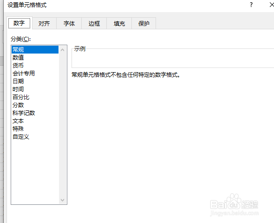
Task: Open dialog help question mark
Action: point(251,5)
